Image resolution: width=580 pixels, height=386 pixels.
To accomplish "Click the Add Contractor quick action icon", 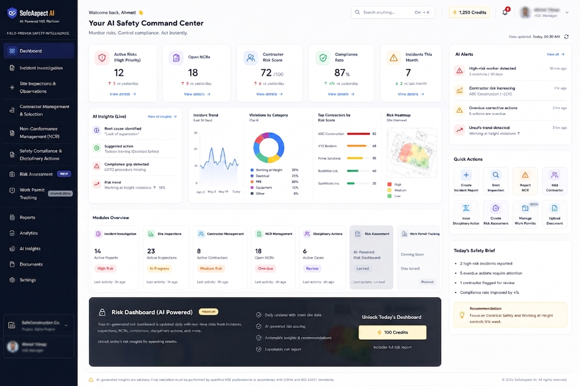I will (554, 175).
